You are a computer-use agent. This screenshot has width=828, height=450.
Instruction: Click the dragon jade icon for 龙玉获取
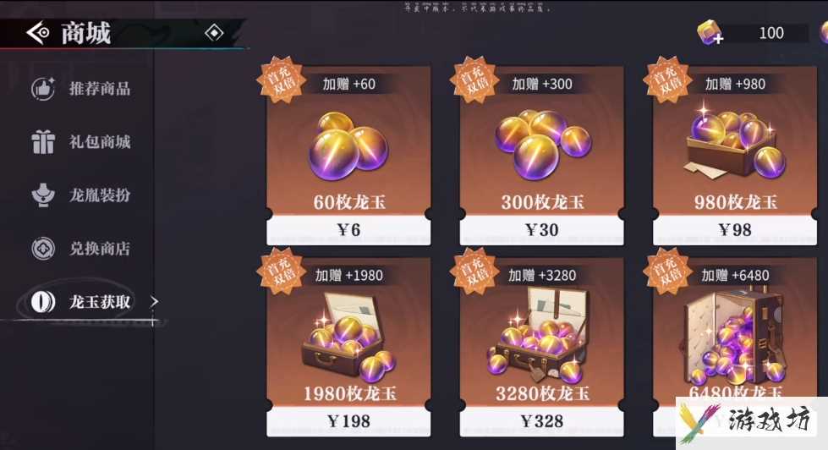click(x=43, y=302)
